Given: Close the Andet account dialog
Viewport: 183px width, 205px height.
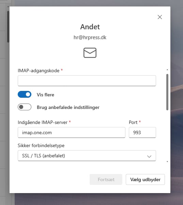Looking at the screenshot, I should (160, 17).
